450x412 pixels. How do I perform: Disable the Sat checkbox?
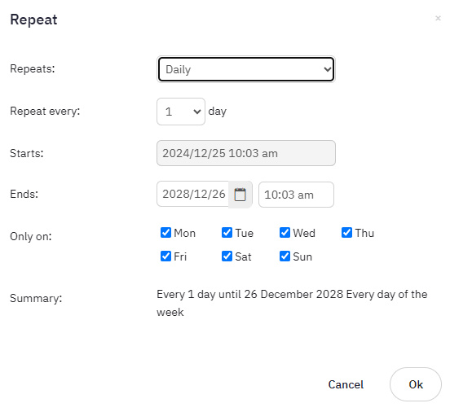click(227, 256)
